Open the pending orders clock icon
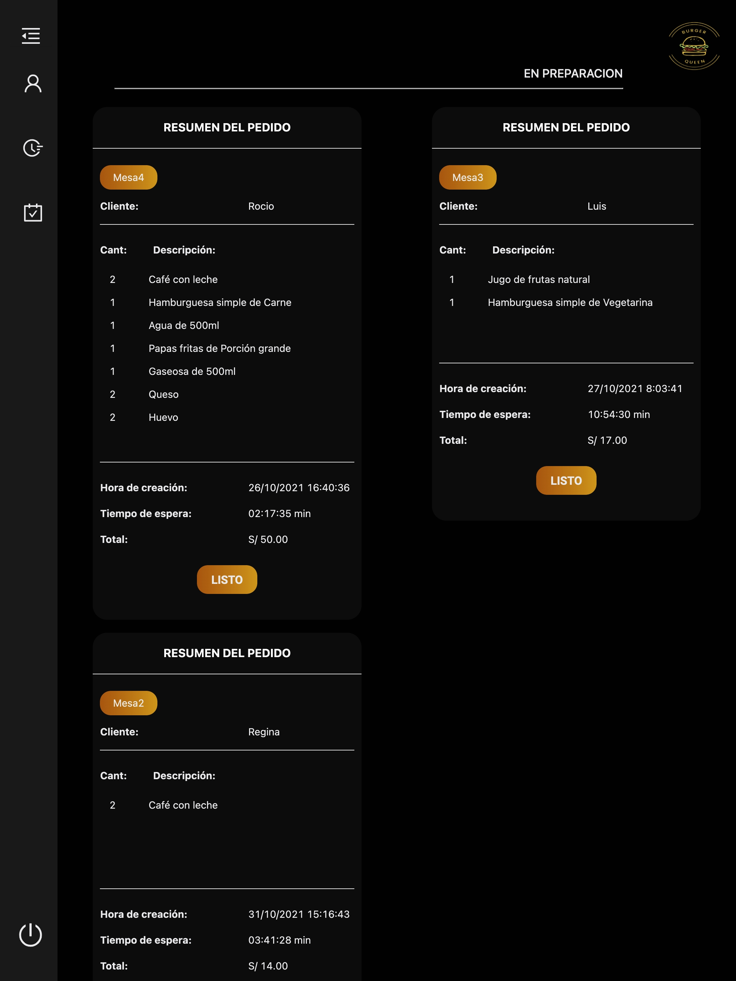This screenshot has height=981, width=736. pyautogui.click(x=33, y=148)
